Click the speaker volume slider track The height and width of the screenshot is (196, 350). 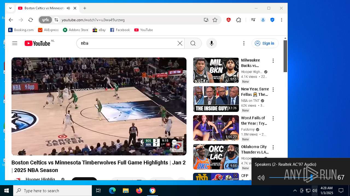click(302, 177)
